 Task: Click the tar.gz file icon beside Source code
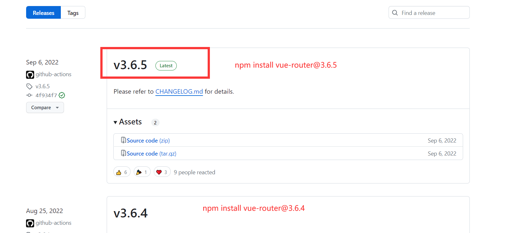point(123,153)
